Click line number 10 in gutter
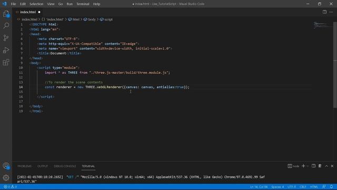The width and height of the screenshot is (337, 190). click(21, 68)
